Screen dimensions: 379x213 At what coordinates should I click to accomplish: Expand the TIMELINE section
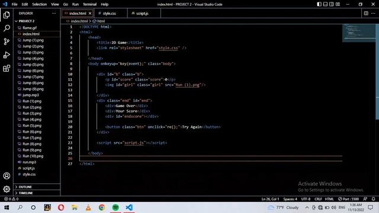pos(37,193)
